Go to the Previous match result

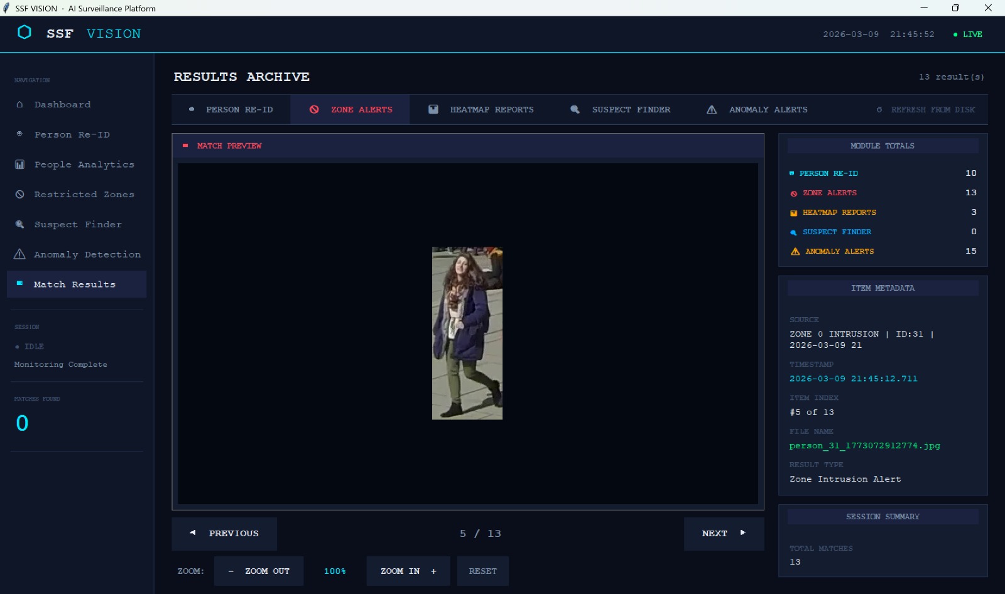(224, 533)
